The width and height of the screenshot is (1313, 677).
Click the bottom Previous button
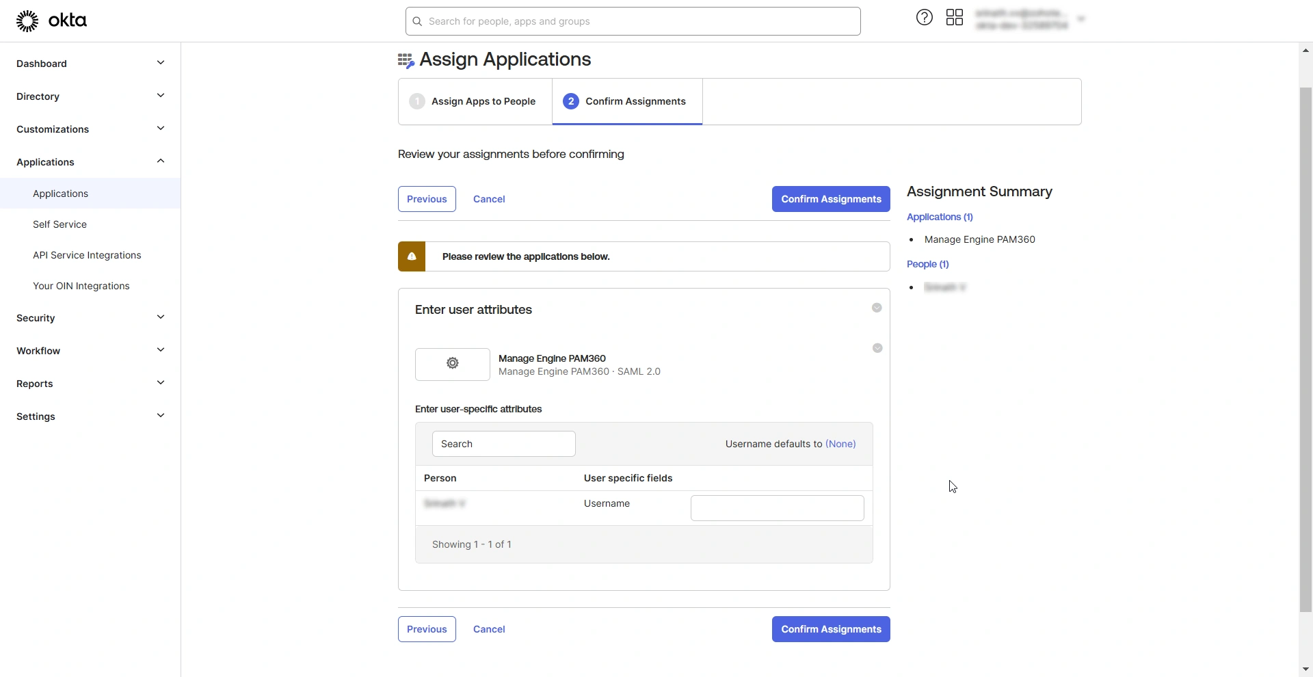[427, 629]
